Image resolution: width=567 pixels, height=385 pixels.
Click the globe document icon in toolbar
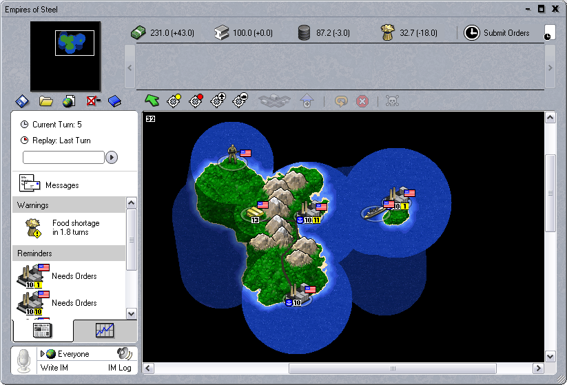69,101
